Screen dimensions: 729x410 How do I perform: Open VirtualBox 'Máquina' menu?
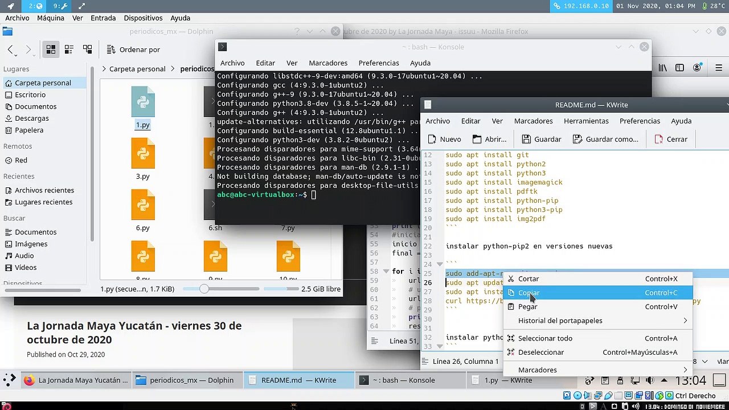(51, 18)
